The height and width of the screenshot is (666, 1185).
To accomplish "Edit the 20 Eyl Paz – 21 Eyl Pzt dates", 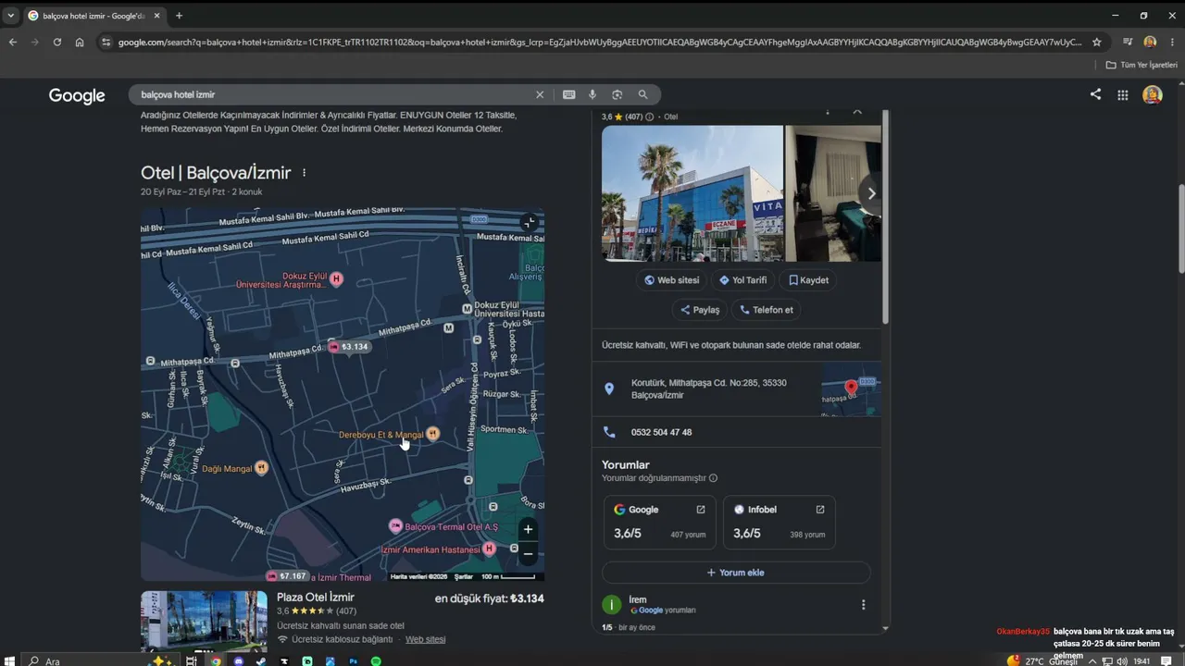I will click(x=182, y=191).
